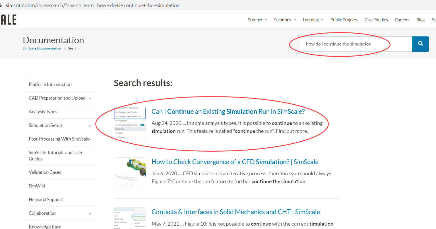Open 'Contacts & Interfaces in Solid Mechanics' result
Viewport: 436px width, 229px height.
tap(236, 212)
